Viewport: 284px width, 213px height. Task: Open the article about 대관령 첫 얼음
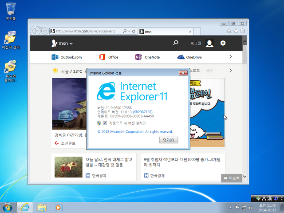[109, 162]
